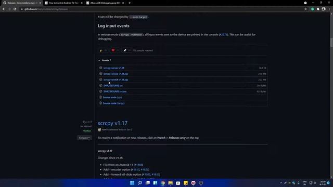333x187 pixels.
Task: Switch to the How to Control Android TV tab
Action: [63, 3]
